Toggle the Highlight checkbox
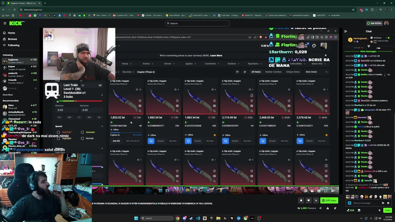 point(58,138)
